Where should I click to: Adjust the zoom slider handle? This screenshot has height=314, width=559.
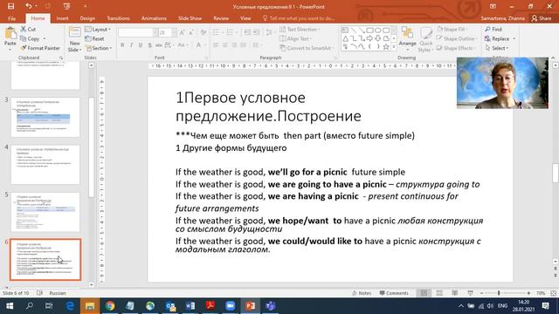pyautogui.click(x=499, y=293)
